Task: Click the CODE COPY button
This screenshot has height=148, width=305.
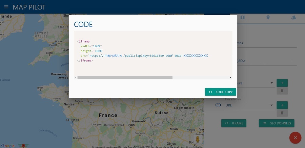Action: click(x=220, y=92)
